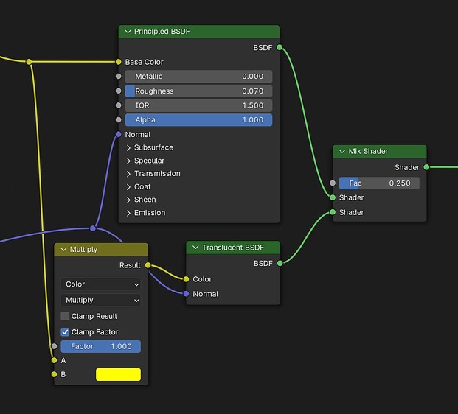Click the yellow B color swatch

[x=118, y=374]
